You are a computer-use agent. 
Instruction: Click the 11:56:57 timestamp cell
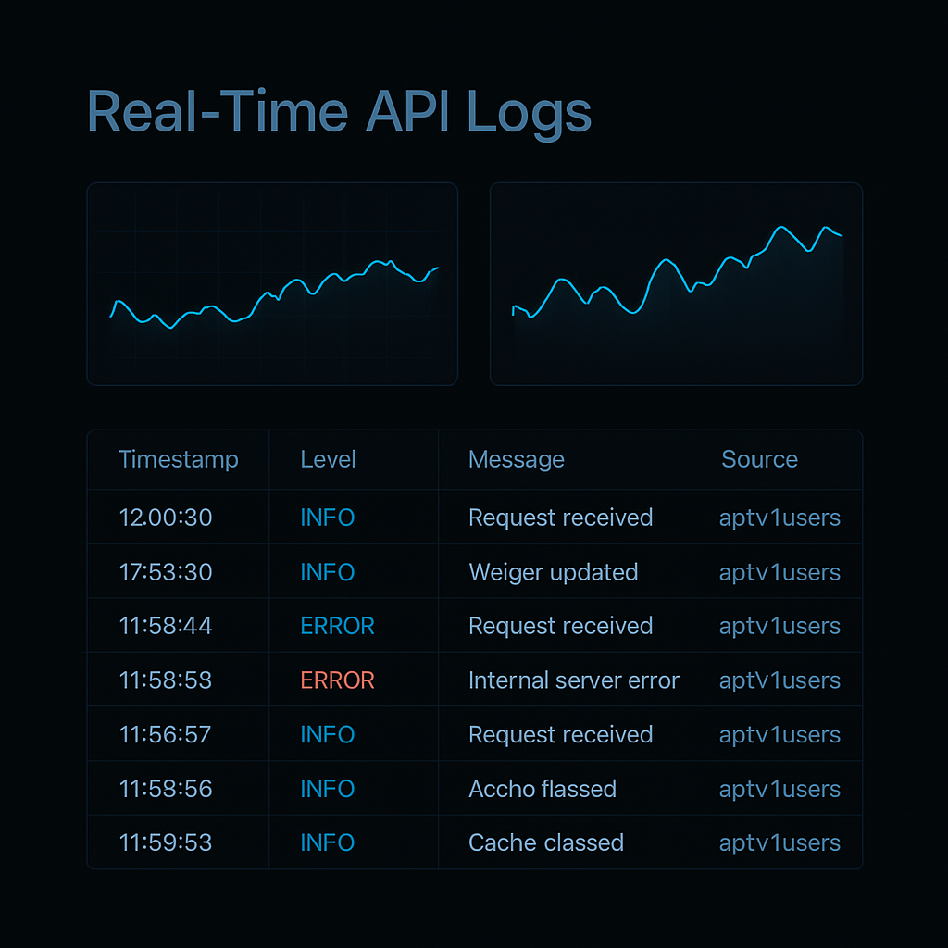[x=165, y=734]
